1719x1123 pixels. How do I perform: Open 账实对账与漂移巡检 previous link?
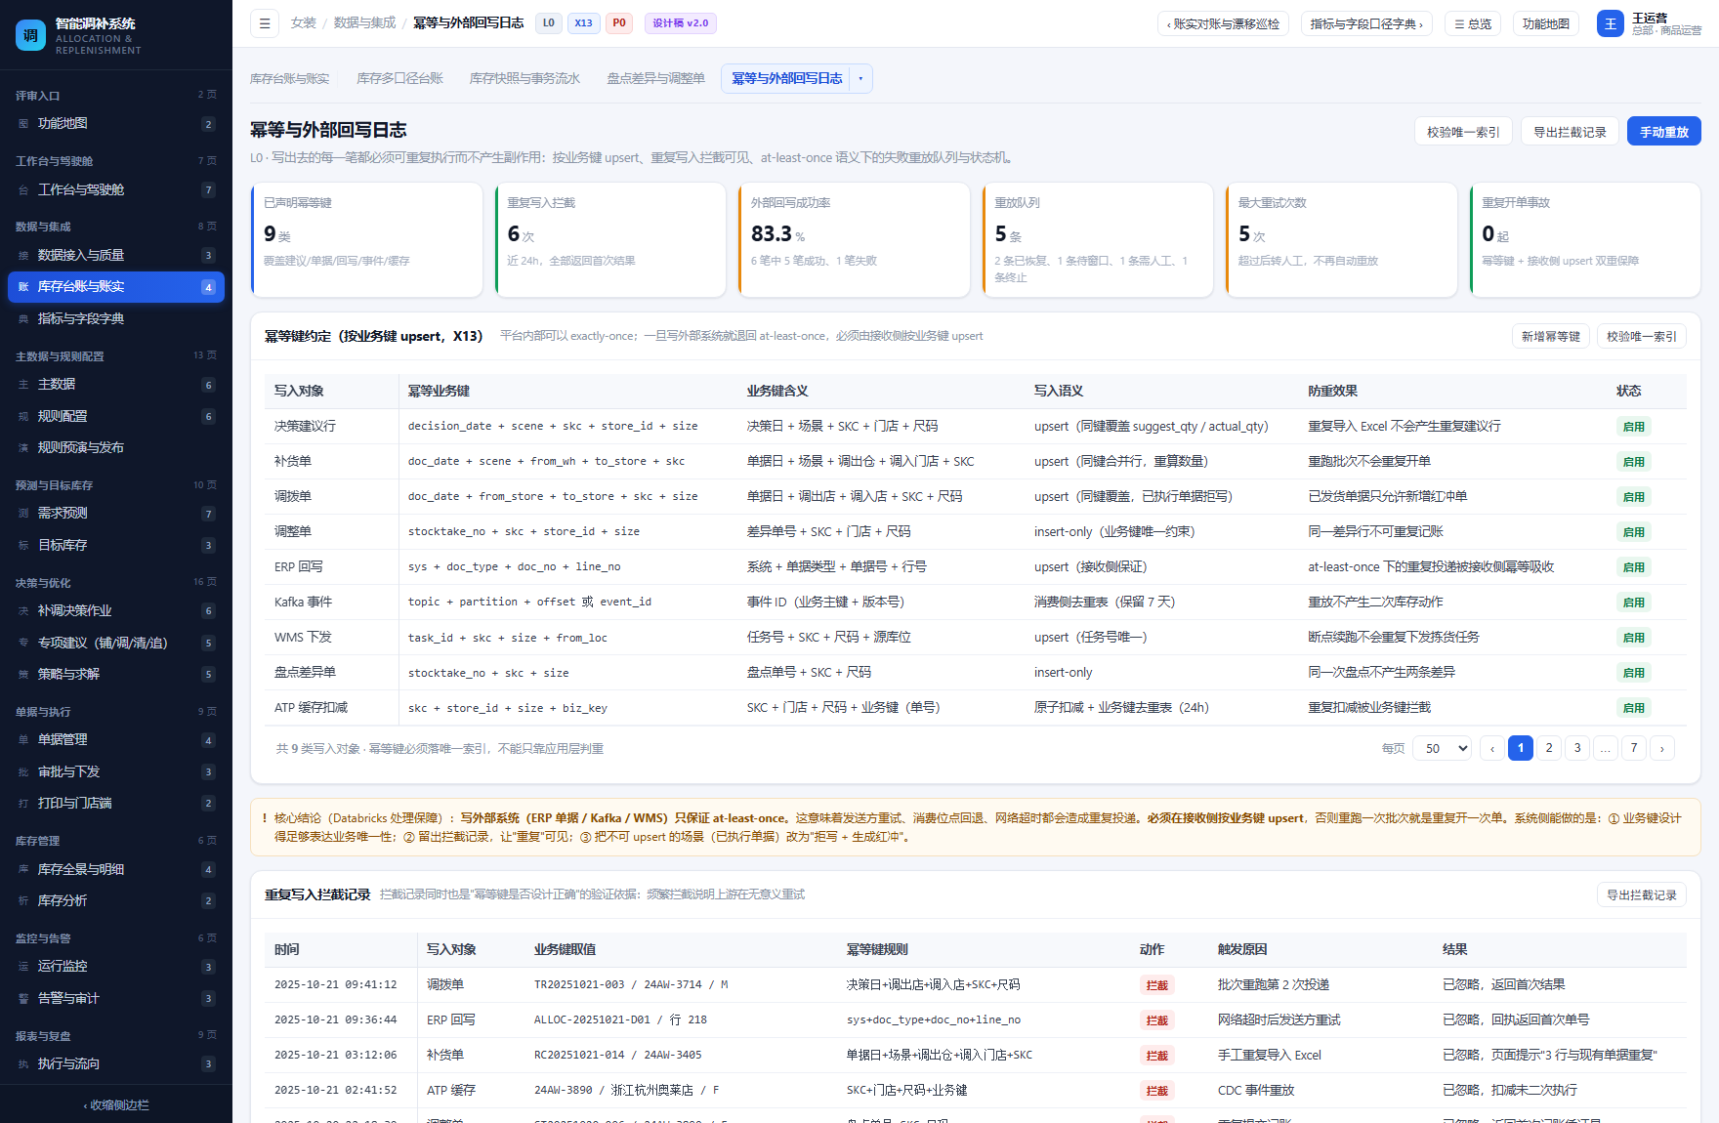[1223, 24]
